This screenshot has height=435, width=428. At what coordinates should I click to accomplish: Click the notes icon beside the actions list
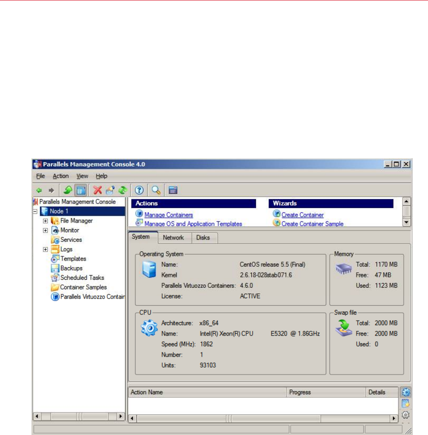click(x=406, y=404)
